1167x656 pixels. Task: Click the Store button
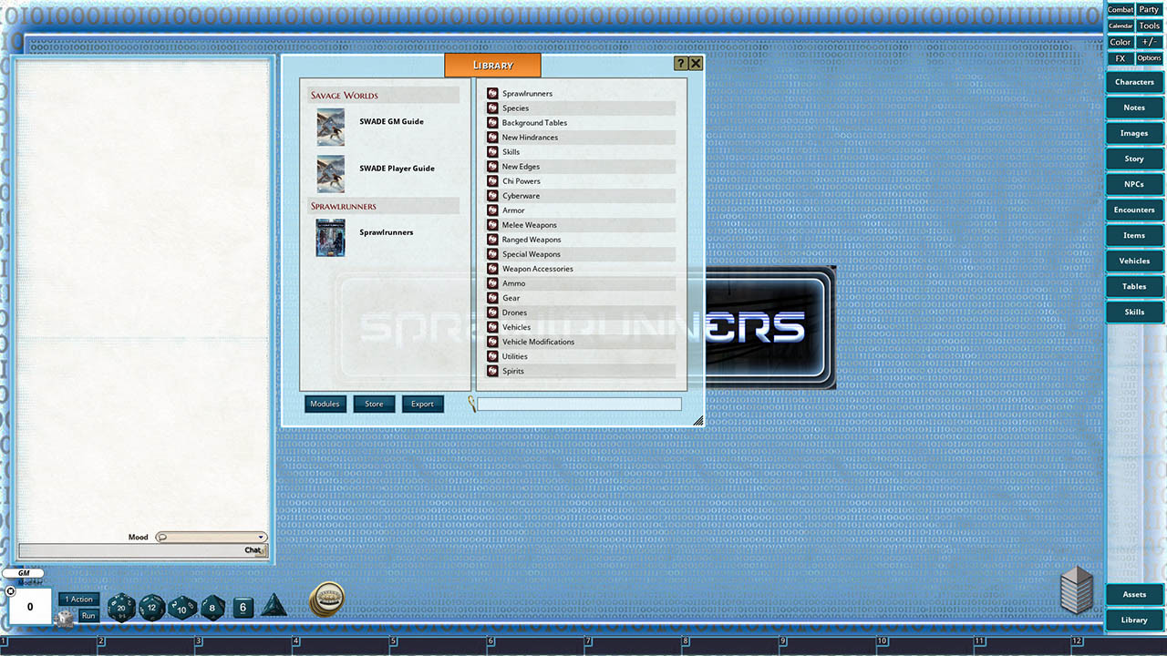click(x=374, y=404)
